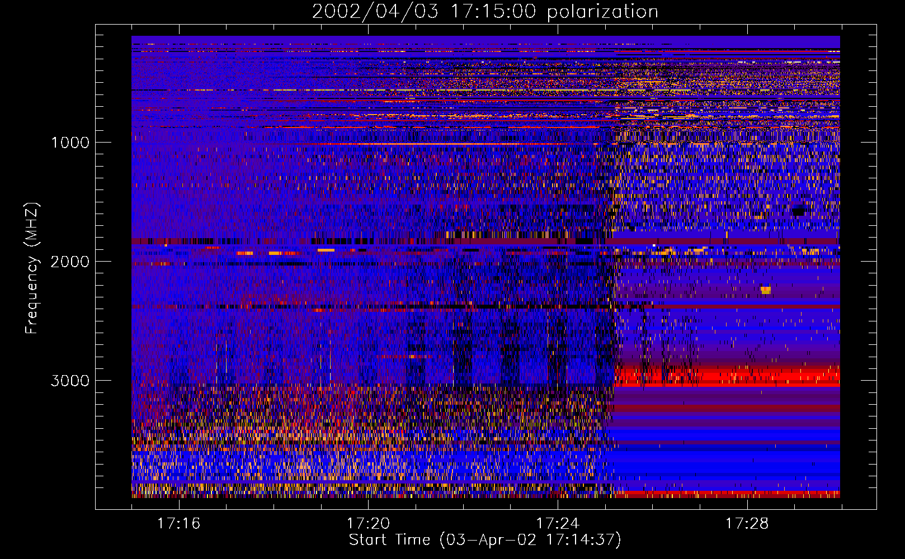This screenshot has height=559, width=905.
Task: Click the '3000' frequency tick label
Action: pos(70,381)
